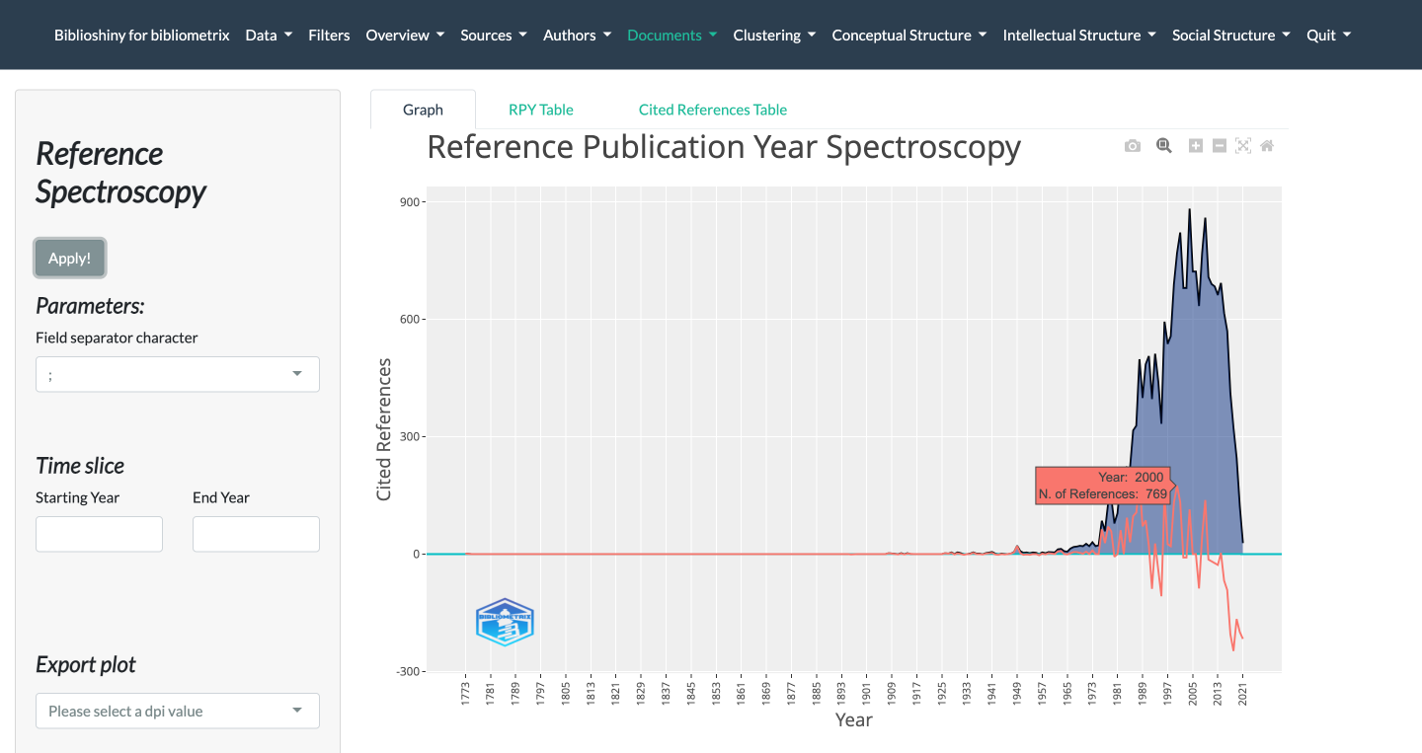Open the dpi value dropdown
Image resolution: width=1422 pixels, height=753 pixels.
[178, 711]
